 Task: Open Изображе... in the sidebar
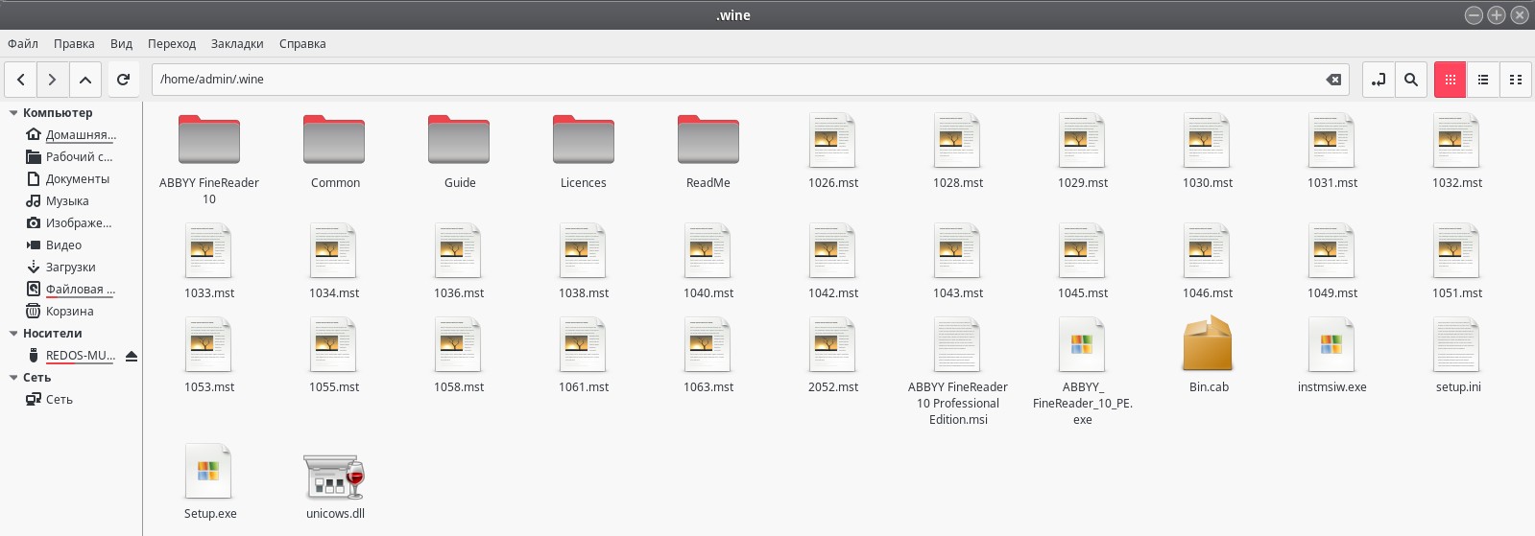71,223
